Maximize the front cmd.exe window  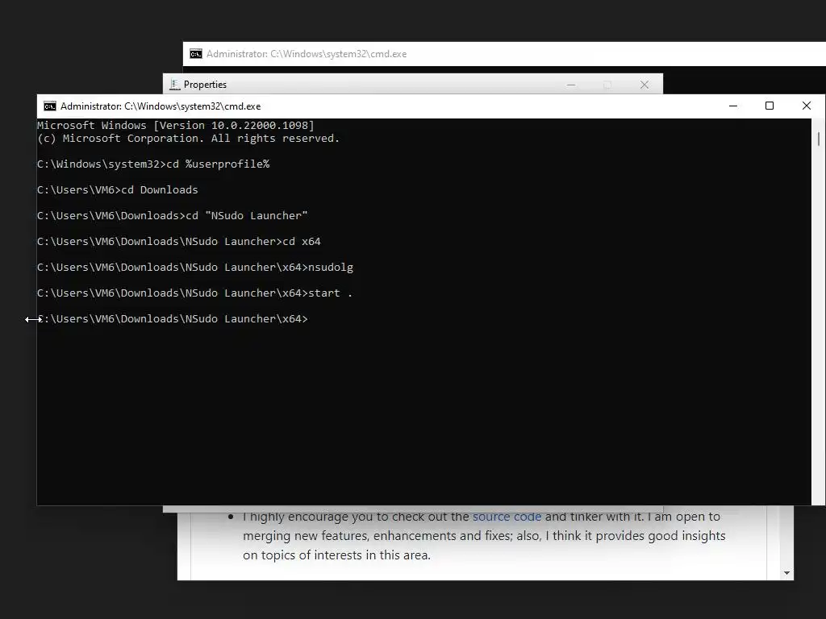coord(769,106)
